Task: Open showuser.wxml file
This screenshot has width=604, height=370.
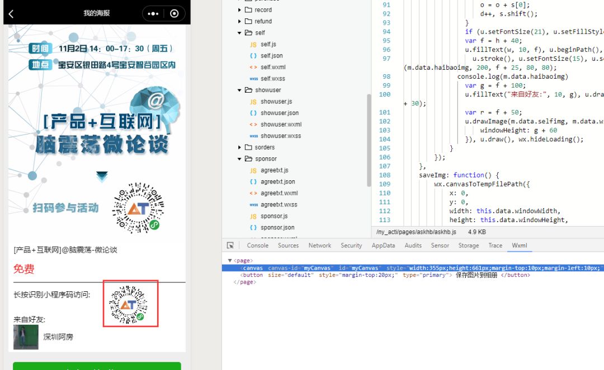Action: [281, 124]
